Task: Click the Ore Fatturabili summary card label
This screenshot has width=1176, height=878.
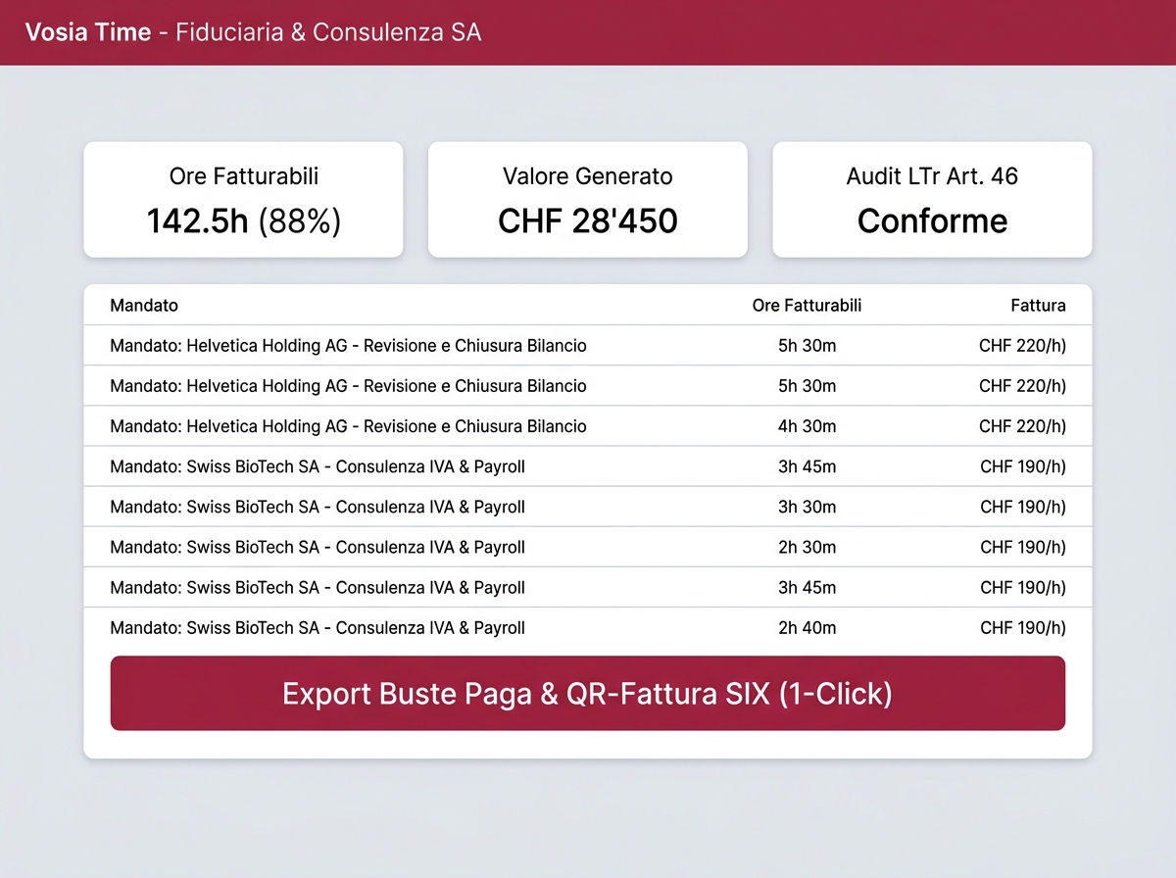Action: (243, 176)
